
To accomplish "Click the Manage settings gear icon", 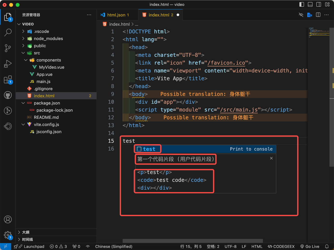I will coord(8,235).
